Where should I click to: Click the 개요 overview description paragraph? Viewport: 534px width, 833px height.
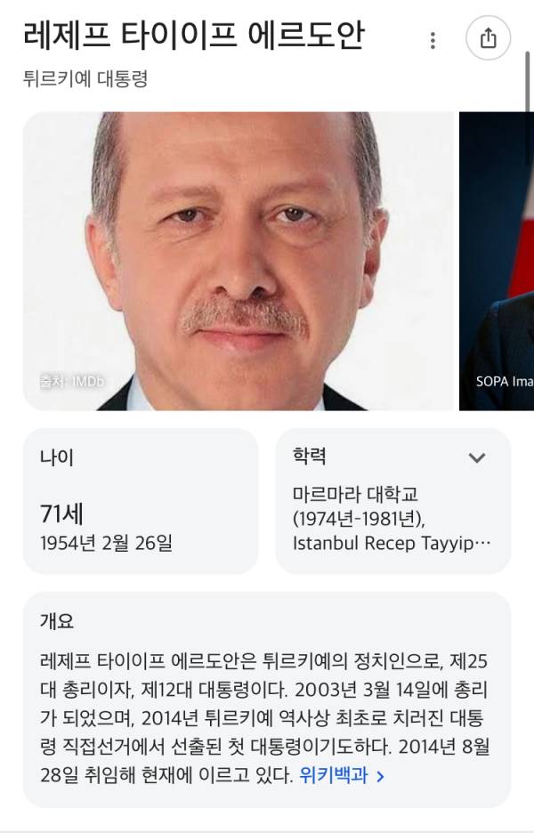264,718
